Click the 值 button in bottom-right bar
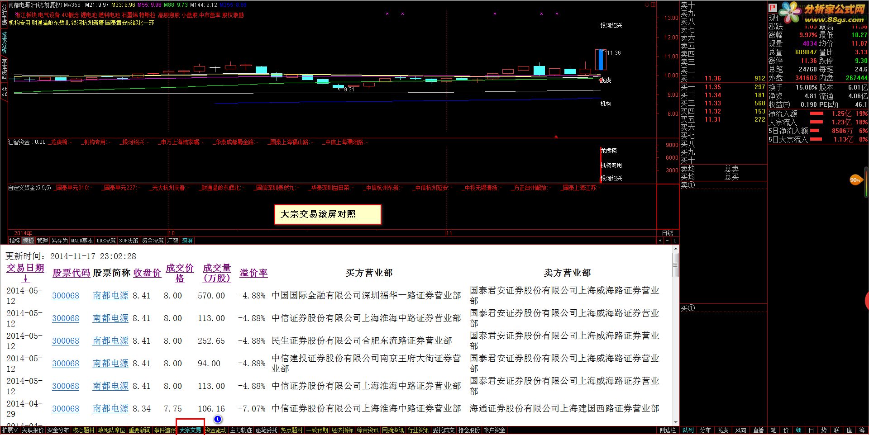 coord(850,430)
